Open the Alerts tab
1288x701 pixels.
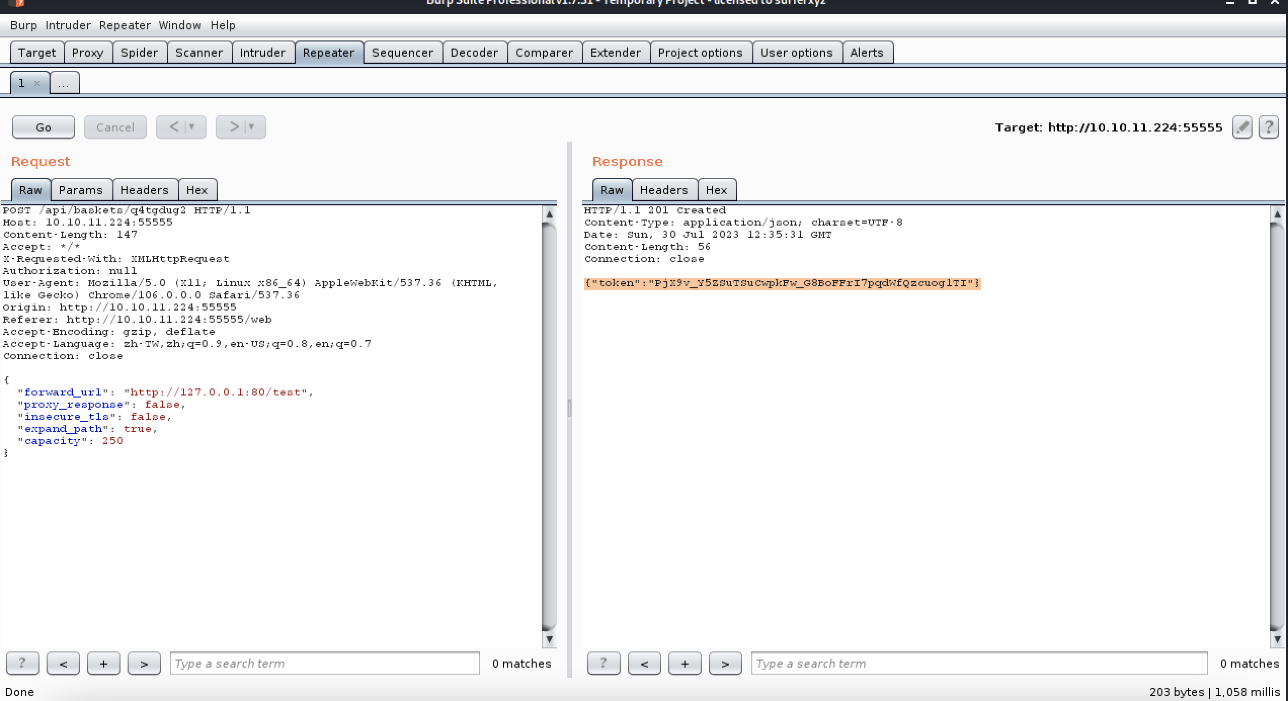pos(867,53)
